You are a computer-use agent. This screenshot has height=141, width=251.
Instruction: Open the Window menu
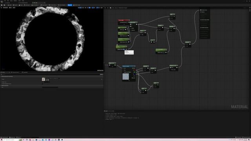[15, 1]
